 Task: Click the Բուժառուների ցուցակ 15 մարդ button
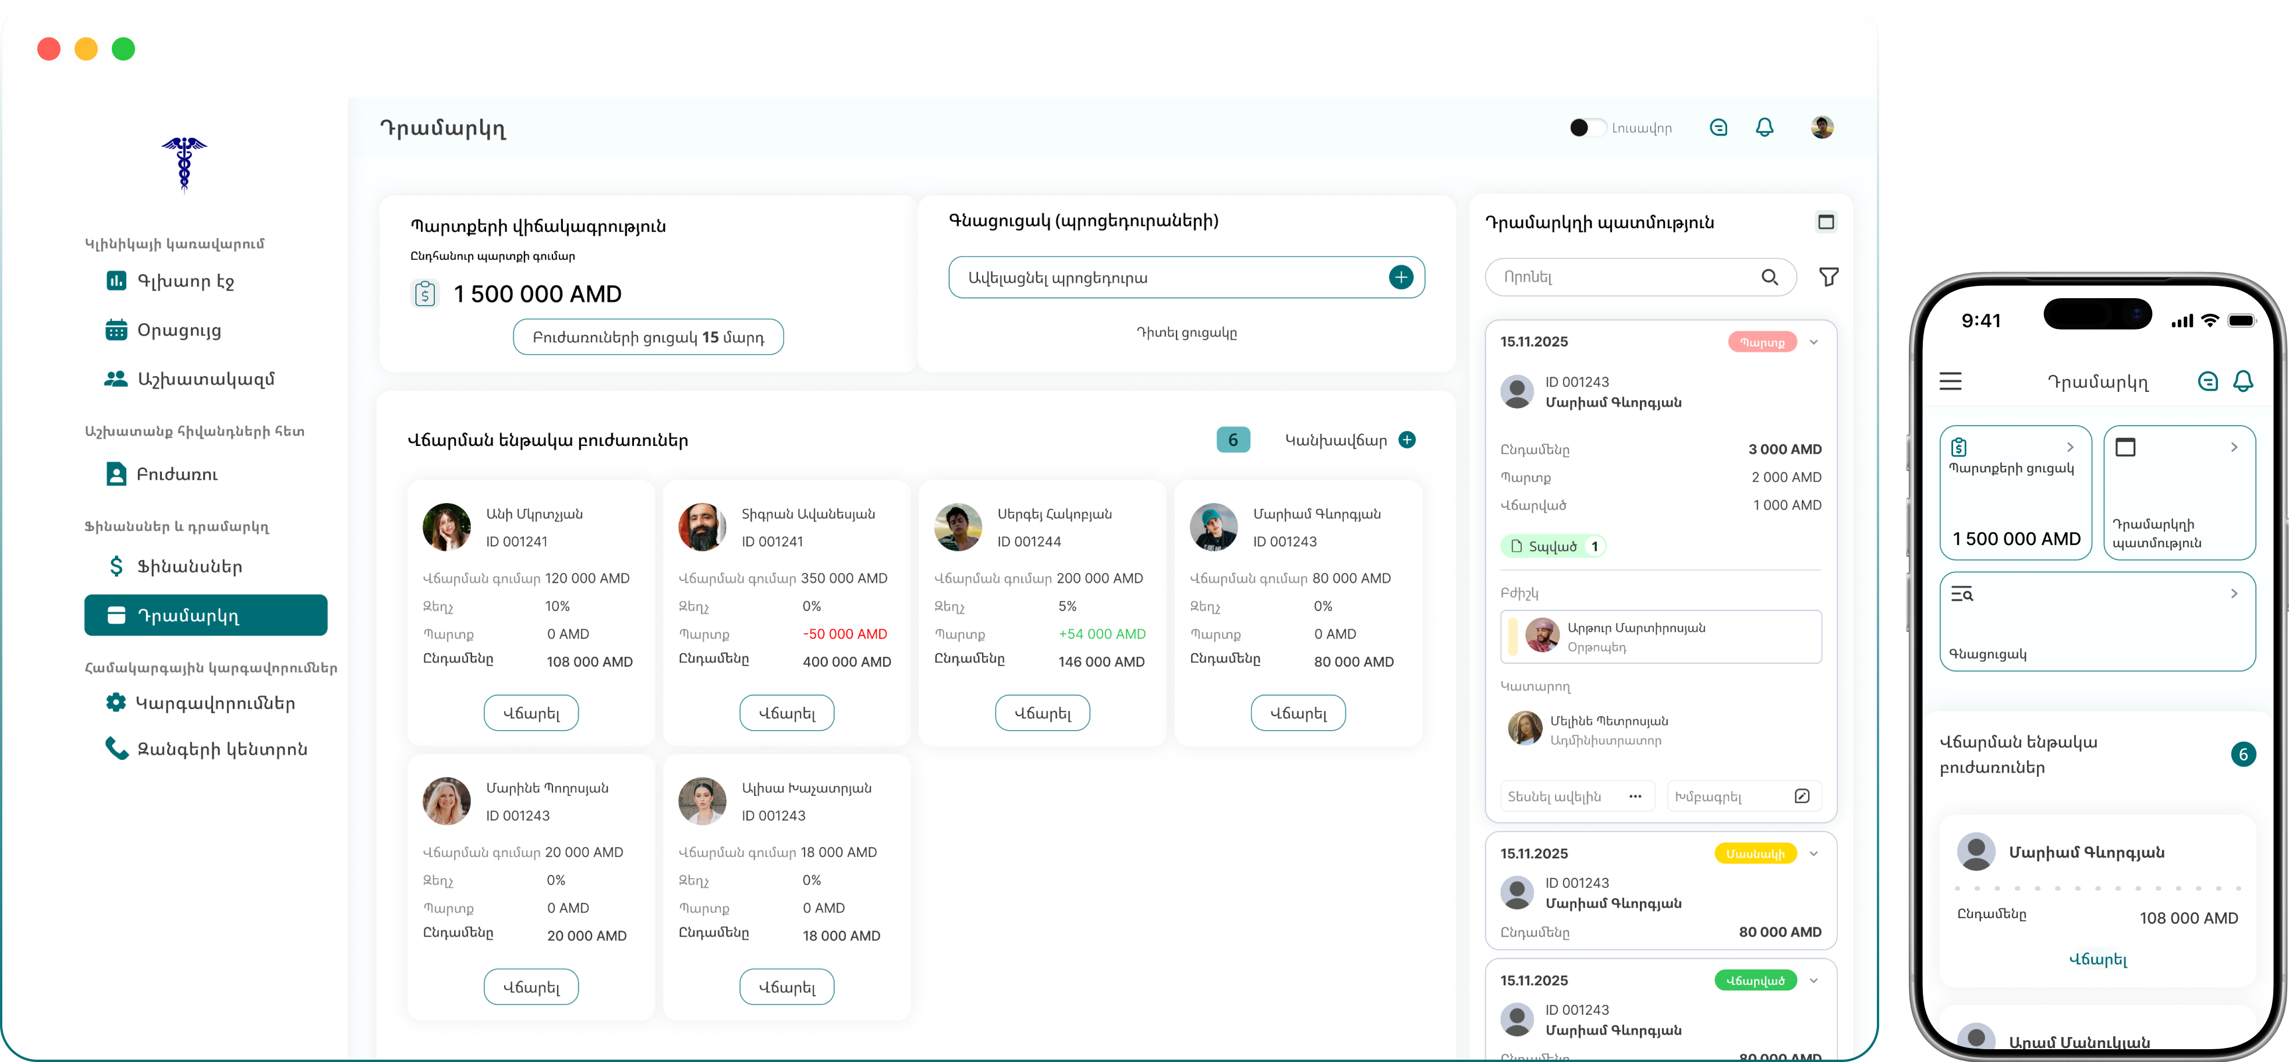649,337
